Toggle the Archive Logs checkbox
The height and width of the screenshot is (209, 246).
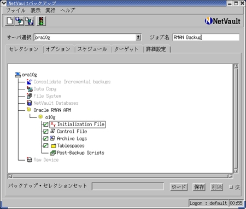(45, 139)
